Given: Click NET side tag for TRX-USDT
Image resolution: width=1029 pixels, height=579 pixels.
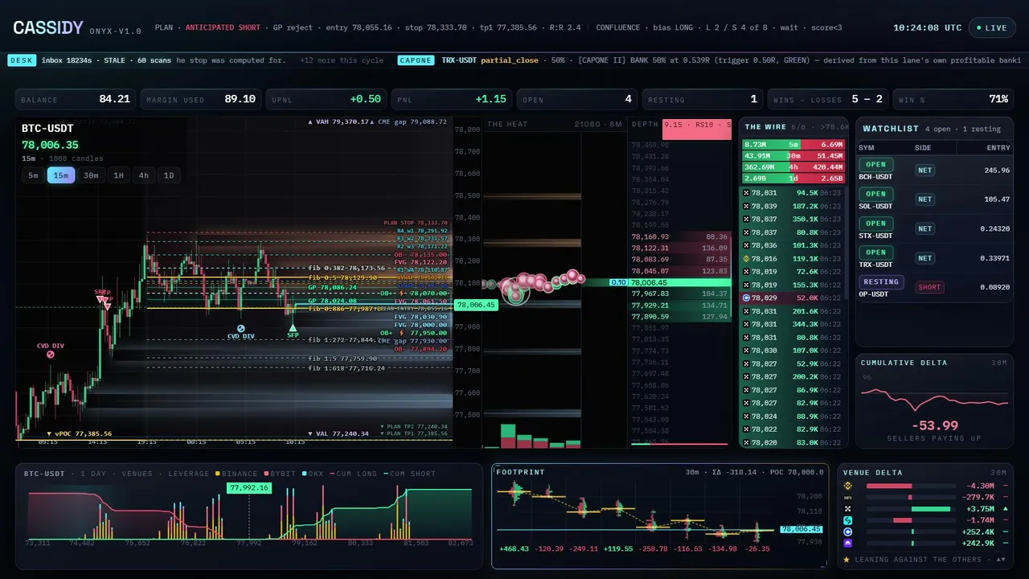Looking at the screenshot, I should [x=925, y=258].
